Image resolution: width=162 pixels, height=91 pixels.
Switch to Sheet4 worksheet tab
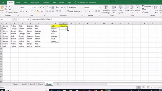40,84
